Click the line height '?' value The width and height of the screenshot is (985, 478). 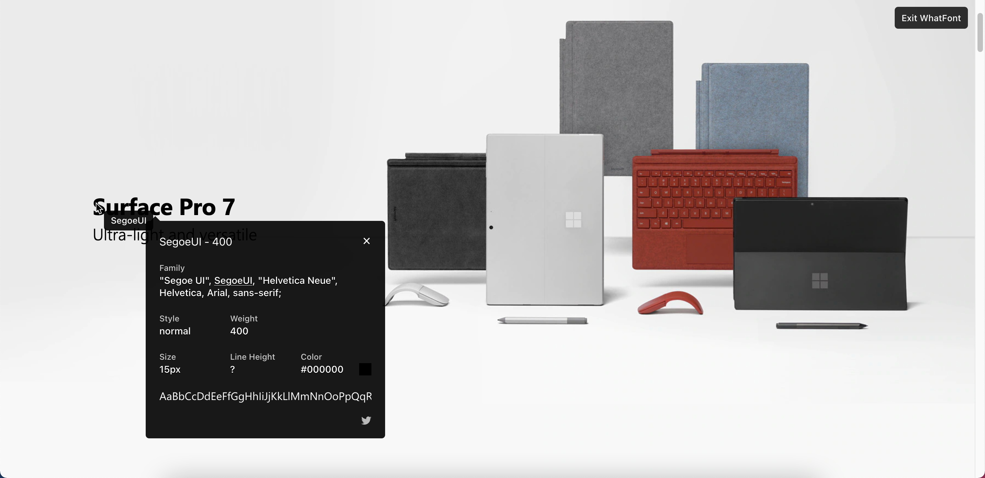(x=233, y=369)
